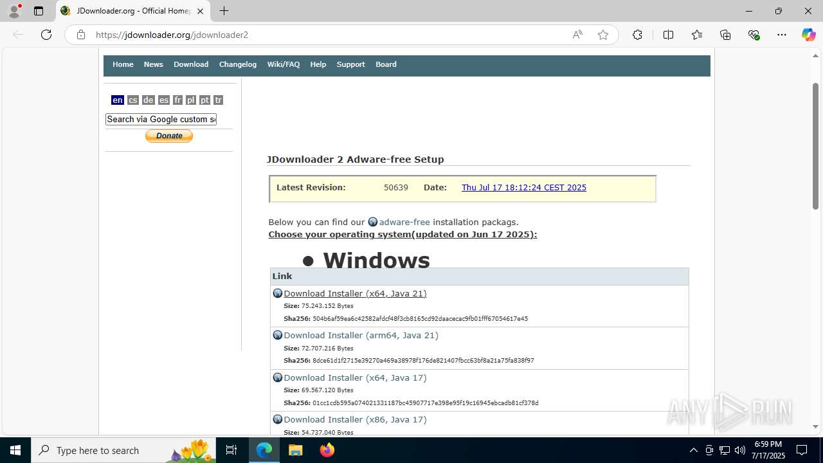Open volume control in system tray
This screenshot has height=463, width=823.
(x=740, y=450)
